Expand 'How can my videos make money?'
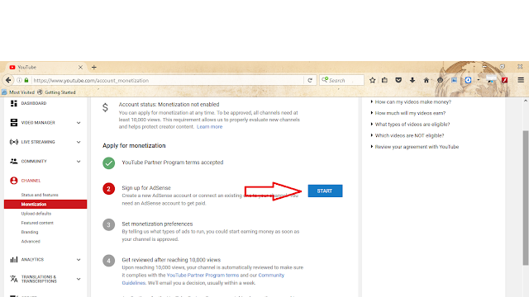 coord(413,101)
